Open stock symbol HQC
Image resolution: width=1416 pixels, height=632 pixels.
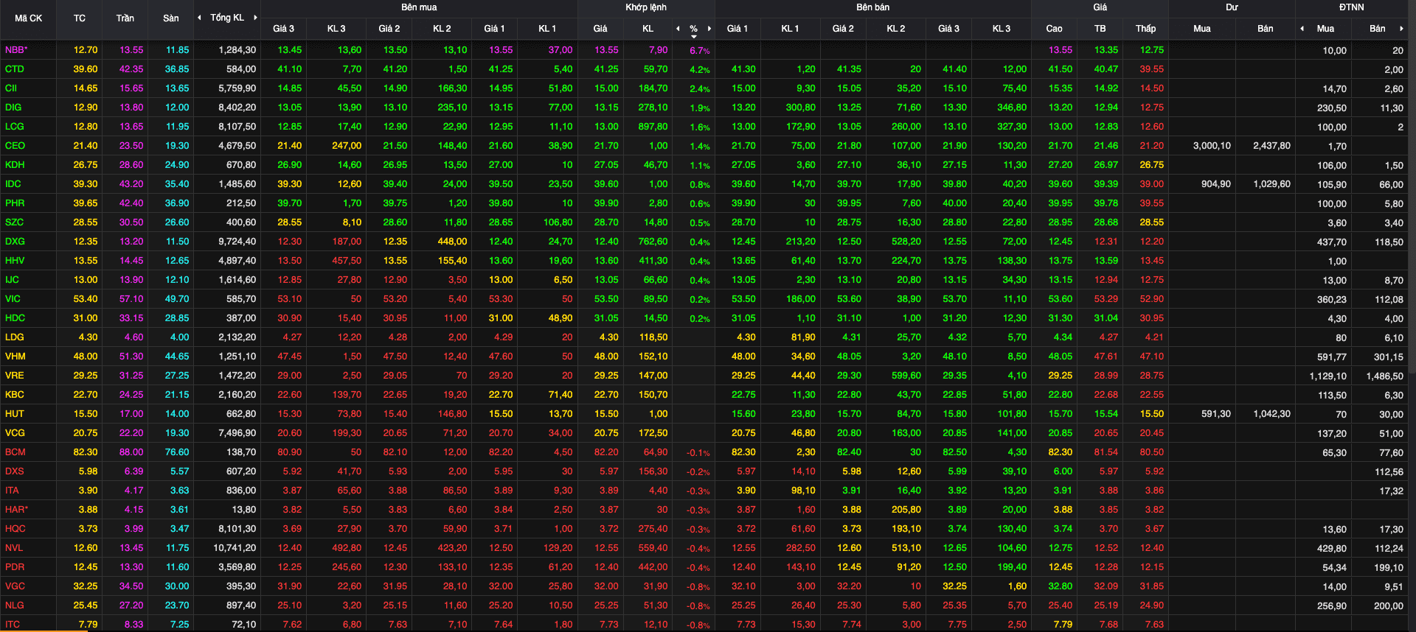(15, 529)
